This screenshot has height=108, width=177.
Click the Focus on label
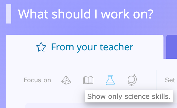(x=37, y=80)
